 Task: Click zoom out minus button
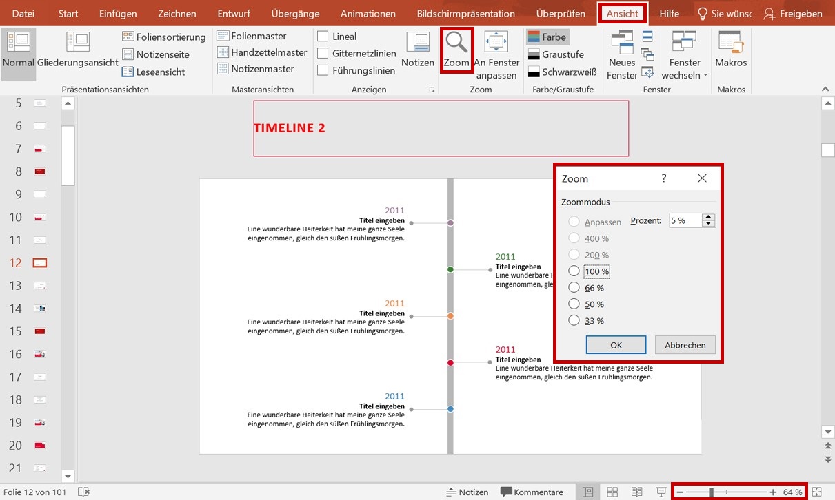click(680, 492)
